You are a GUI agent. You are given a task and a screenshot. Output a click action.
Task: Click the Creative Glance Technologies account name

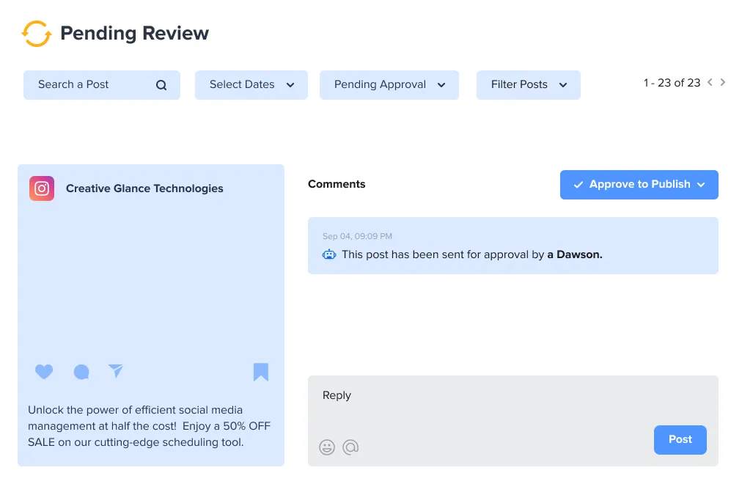(x=144, y=188)
